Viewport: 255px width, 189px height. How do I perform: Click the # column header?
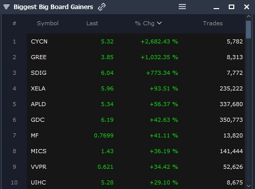(x=14, y=23)
